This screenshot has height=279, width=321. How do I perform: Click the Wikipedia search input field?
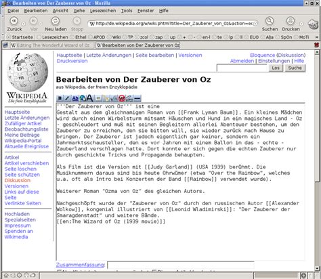pyautogui.click(x=242, y=68)
